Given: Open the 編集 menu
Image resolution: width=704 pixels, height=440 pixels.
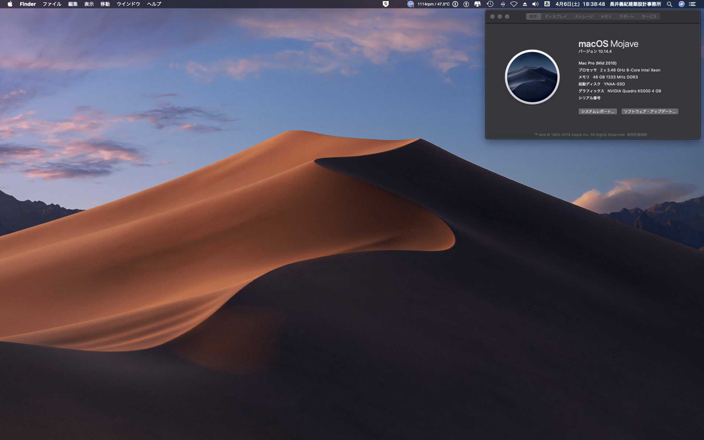Looking at the screenshot, I should (x=73, y=4).
